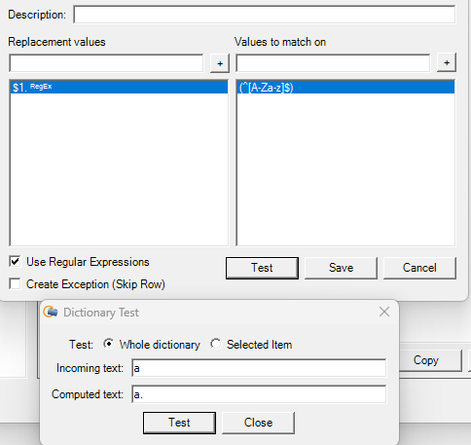Save the dictionary entry

341,268
